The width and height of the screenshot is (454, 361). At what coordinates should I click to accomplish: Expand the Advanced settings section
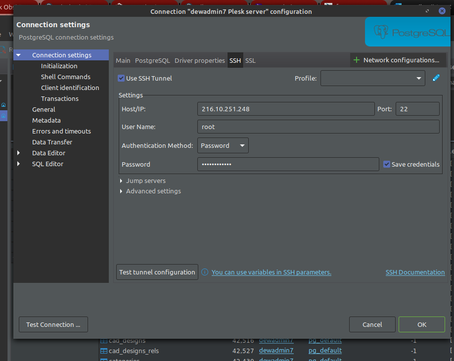[x=122, y=191]
